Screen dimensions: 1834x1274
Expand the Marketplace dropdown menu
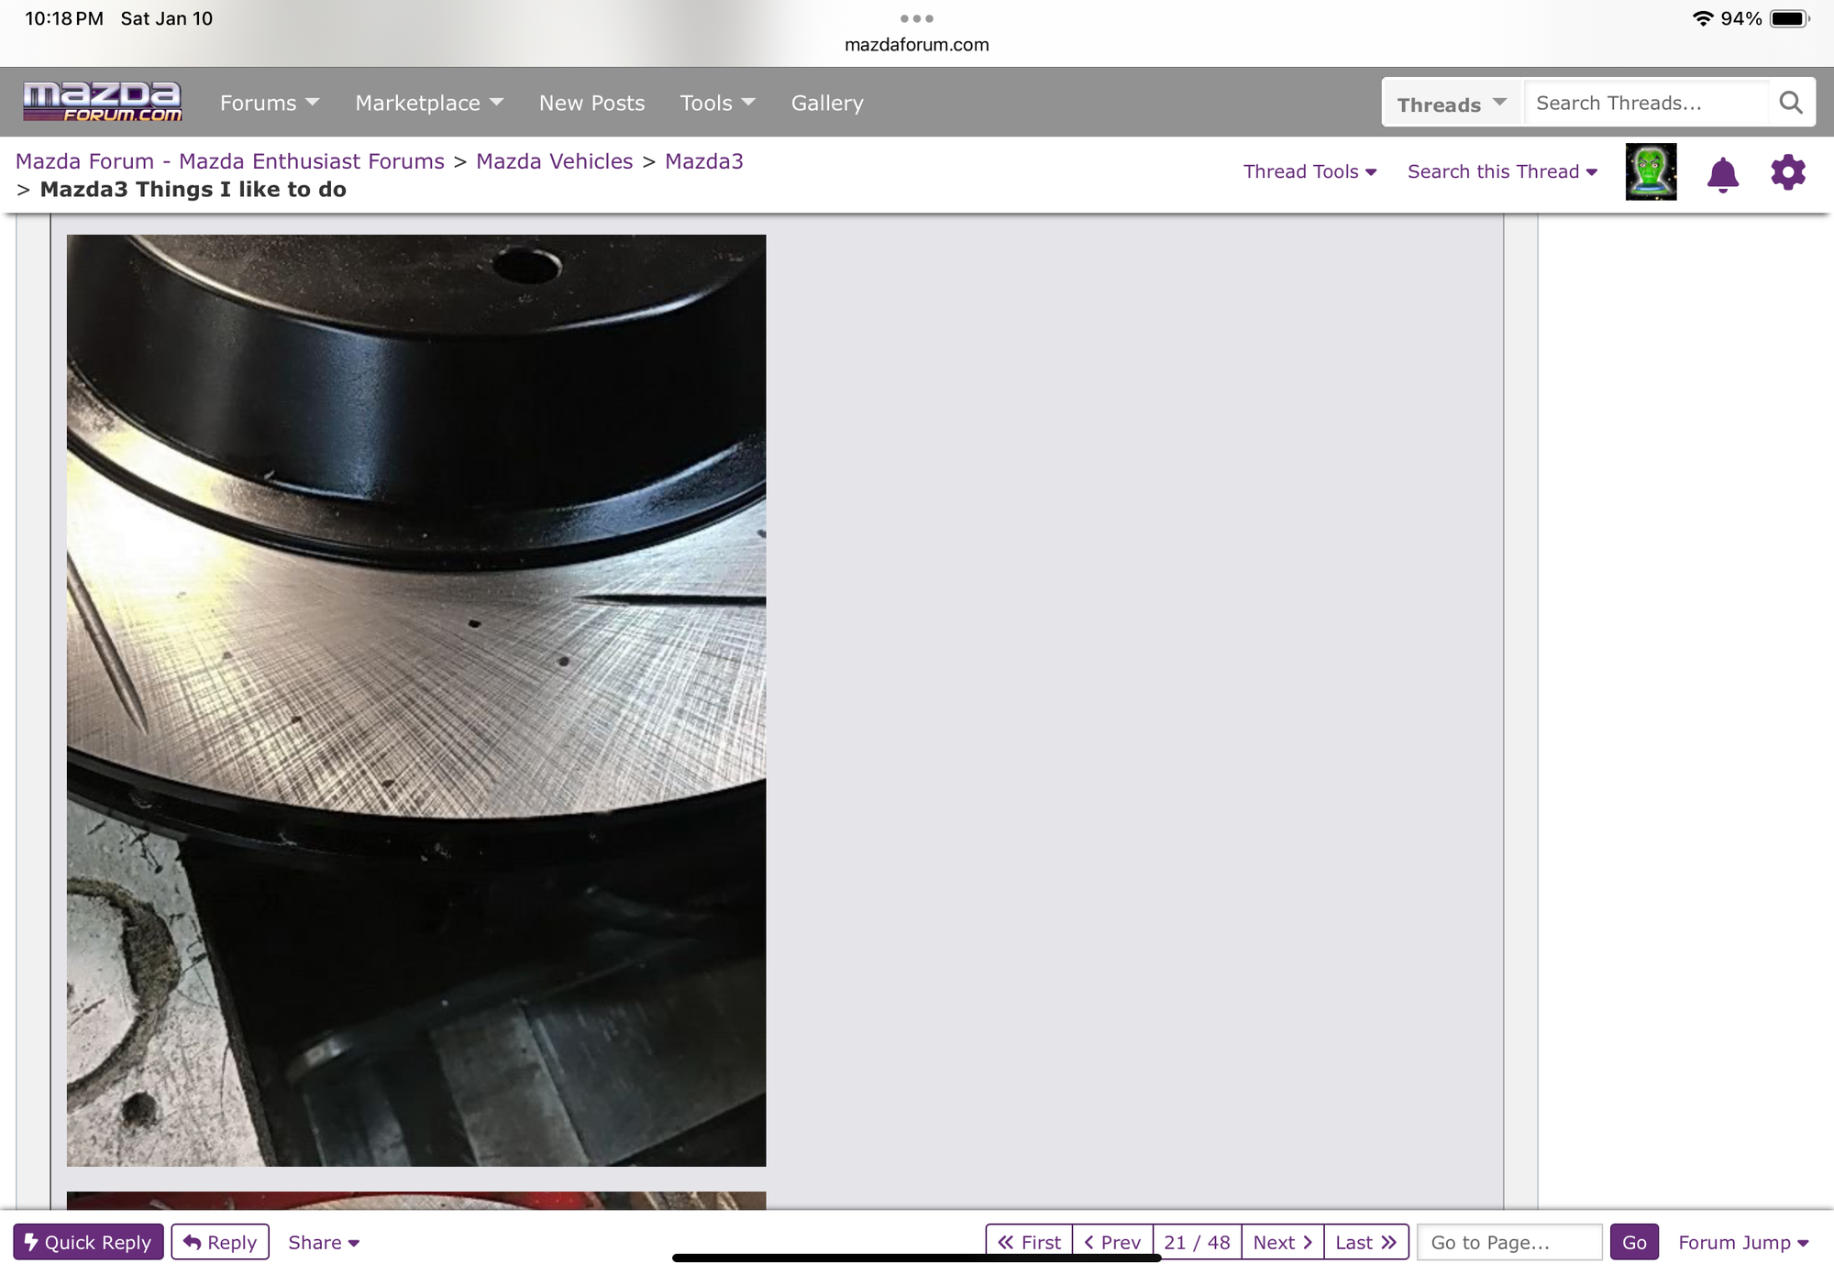point(428,103)
